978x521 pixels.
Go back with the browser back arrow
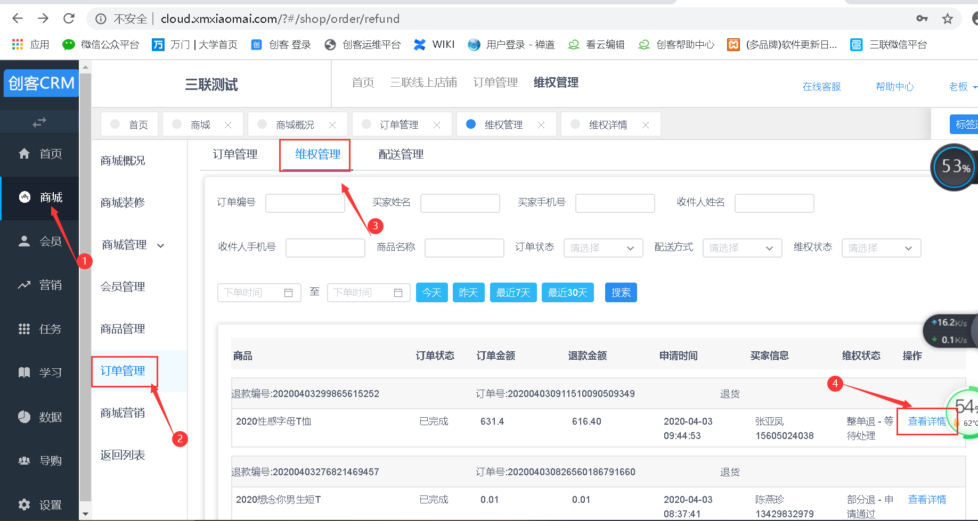tap(18, 19)
